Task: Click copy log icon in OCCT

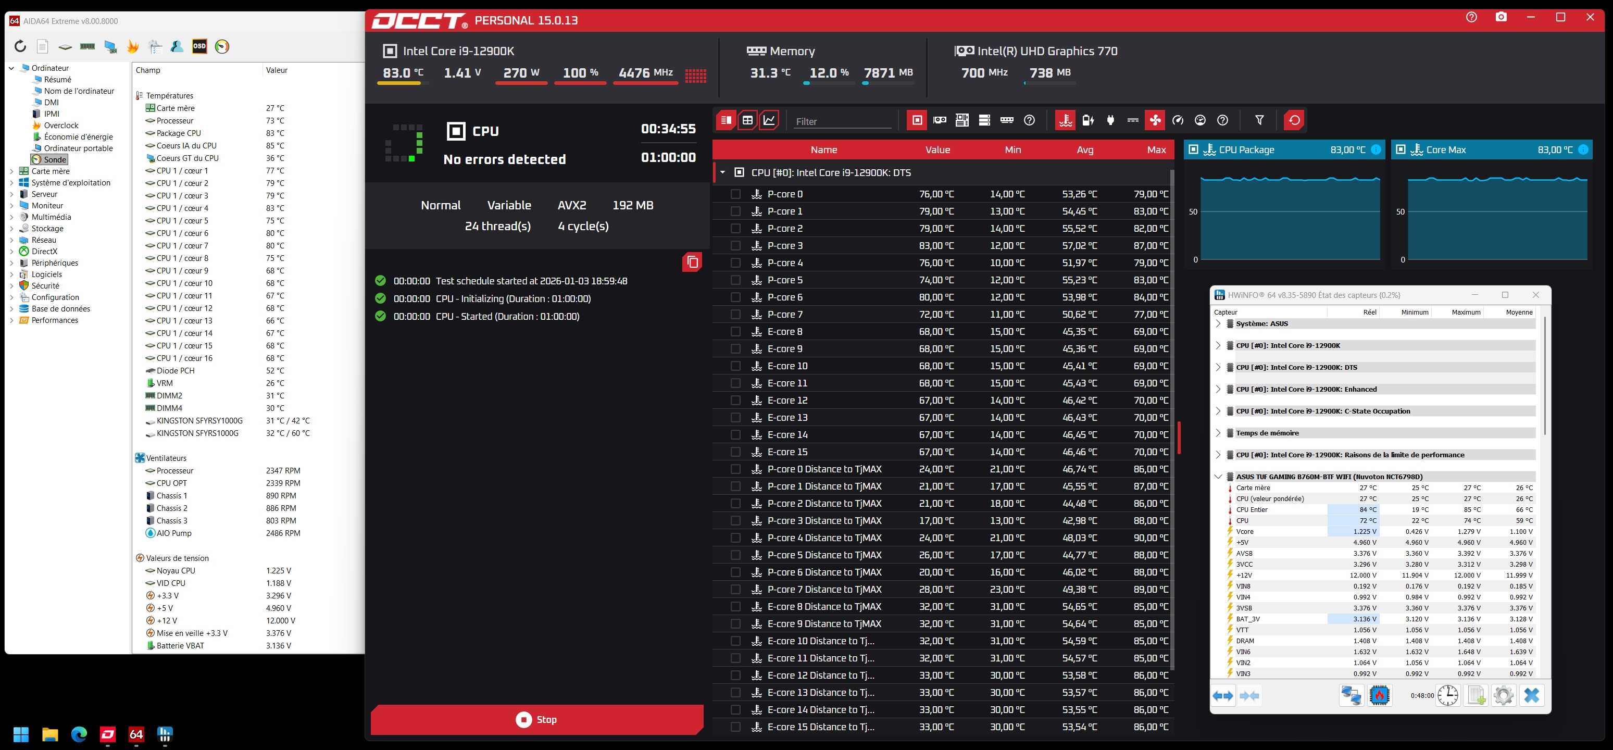Action: [692, 261]
